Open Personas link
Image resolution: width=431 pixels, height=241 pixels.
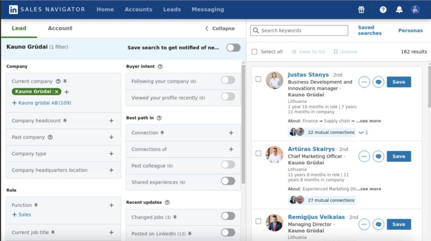click(410, 31)
